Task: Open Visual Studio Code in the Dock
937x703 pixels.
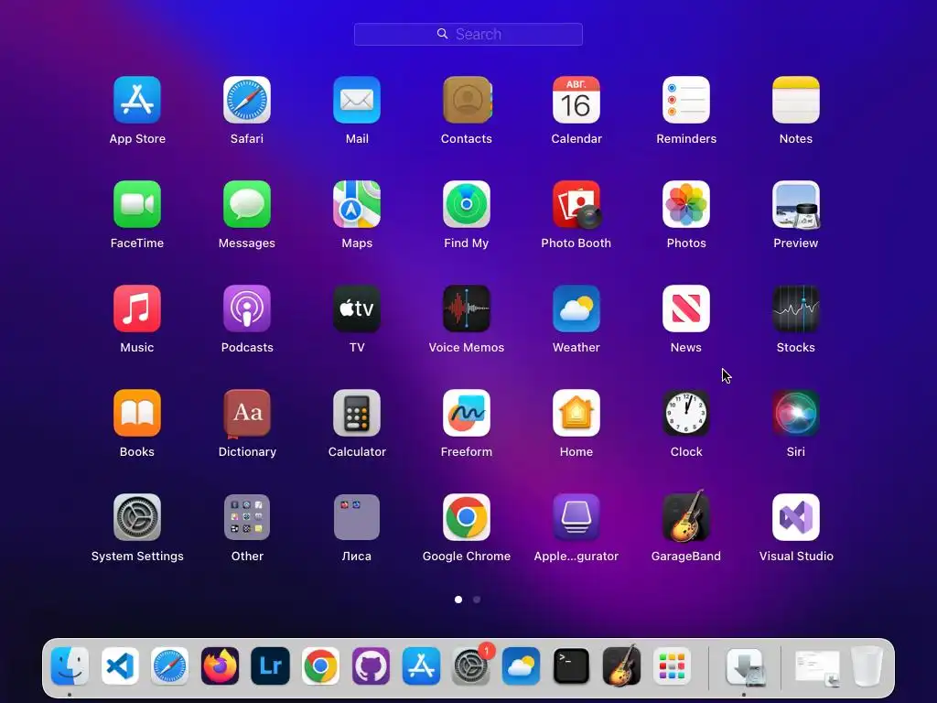Action: point(120,666)
